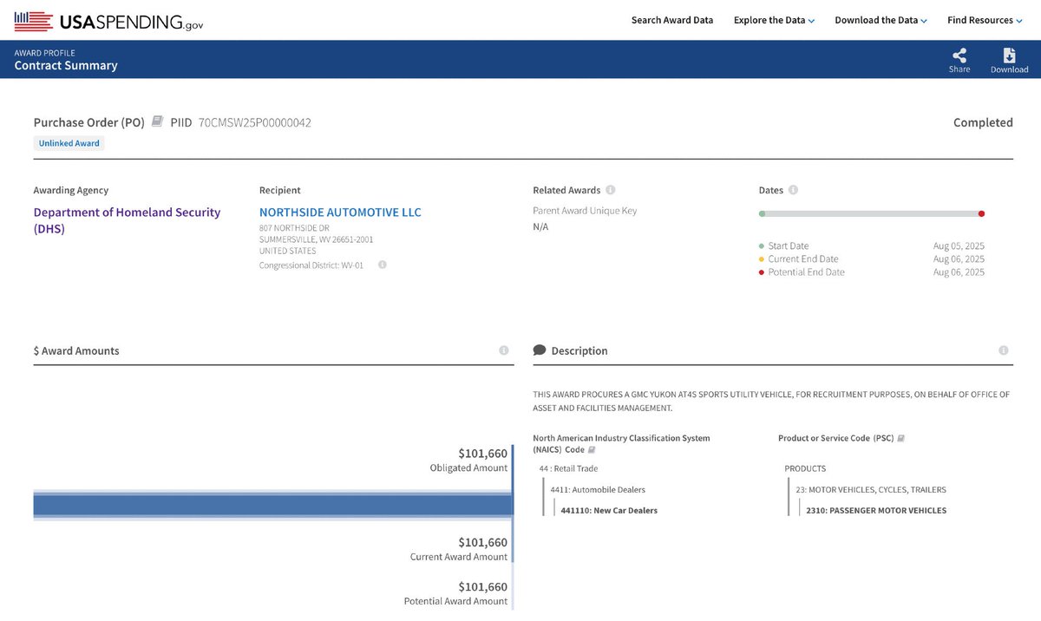Click the USAspending.gov logo
Screen dimensions: 1041x621
[109, 20]
